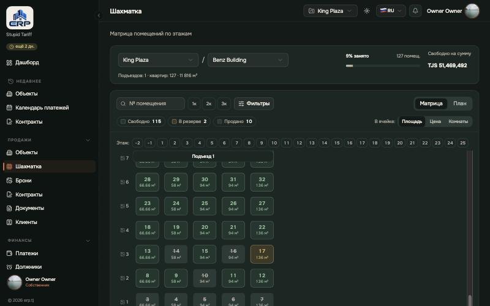Click floor 7 row plan icon
This screenshot has height=306, width=490.
[123, 158]
